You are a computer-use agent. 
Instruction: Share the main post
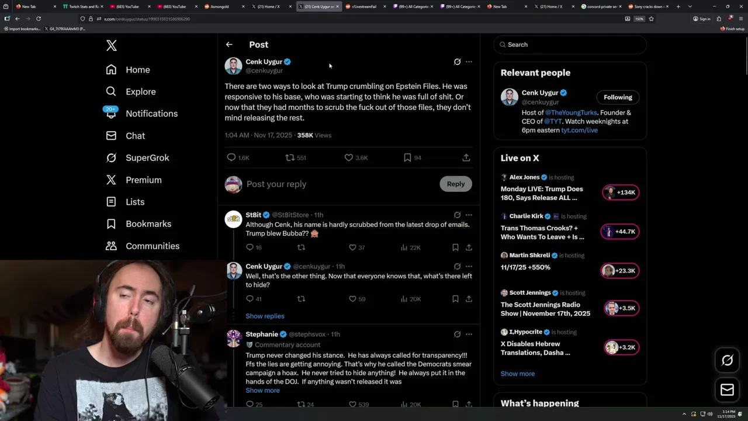[466, 157]
